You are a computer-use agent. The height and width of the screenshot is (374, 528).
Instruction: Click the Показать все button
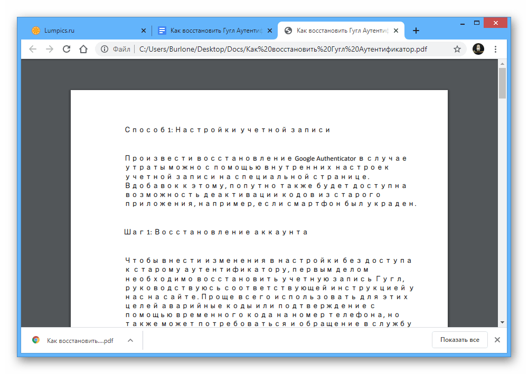(459, 340)
